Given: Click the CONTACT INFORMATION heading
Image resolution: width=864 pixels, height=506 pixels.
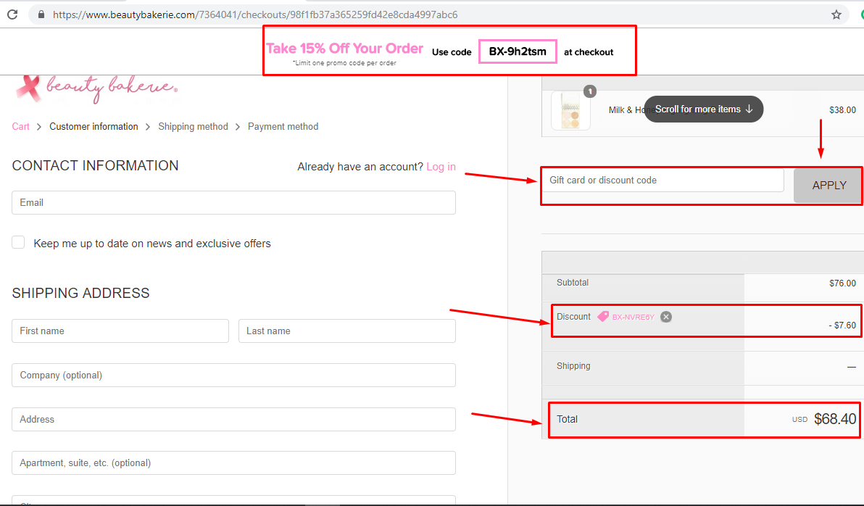Looking at the screenshot, I should tap(96, 165).
